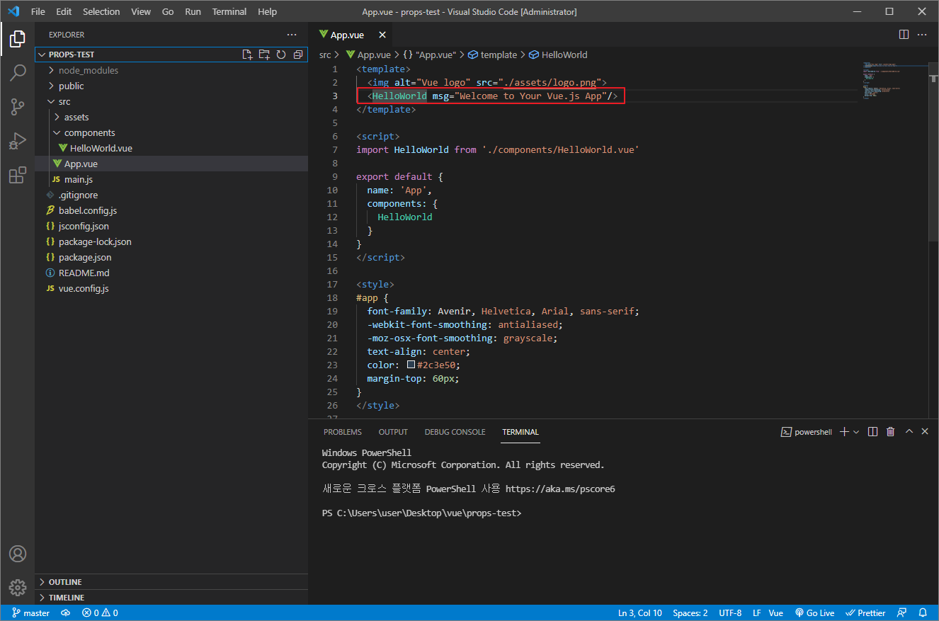The image size is (939, 621).
Task: Open the File menu
Action: click(x=38, y=12)
